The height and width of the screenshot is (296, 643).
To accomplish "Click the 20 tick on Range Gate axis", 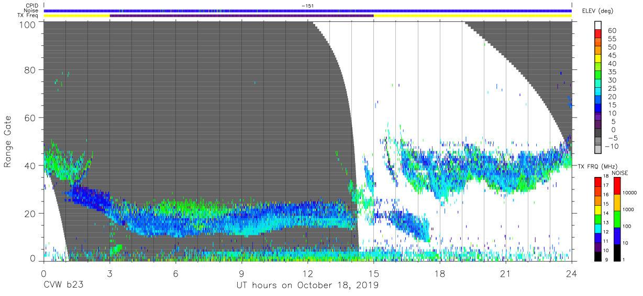I will click(x=30, y=213).
